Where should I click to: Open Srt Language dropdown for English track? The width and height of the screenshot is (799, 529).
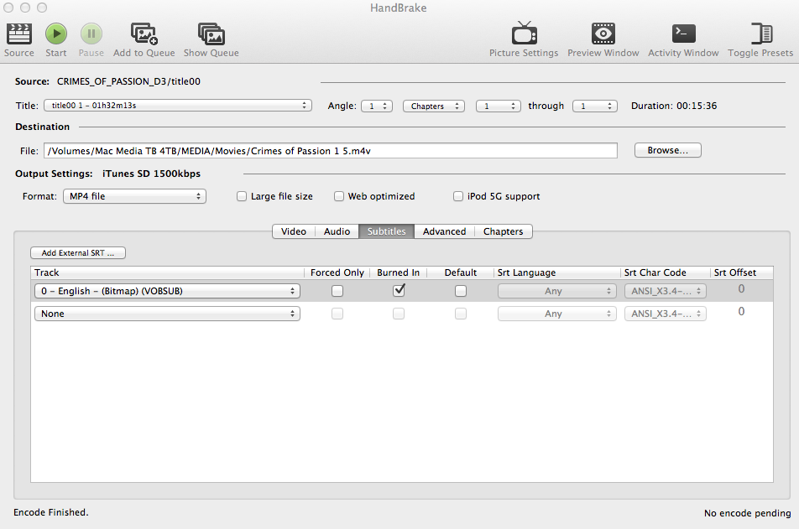557,291
